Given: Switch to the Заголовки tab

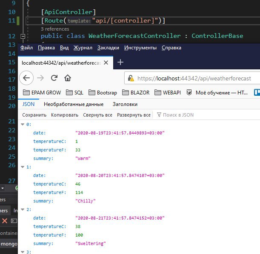Looking at the screenshot, I should pyautogui.click(x=125, y=104).
